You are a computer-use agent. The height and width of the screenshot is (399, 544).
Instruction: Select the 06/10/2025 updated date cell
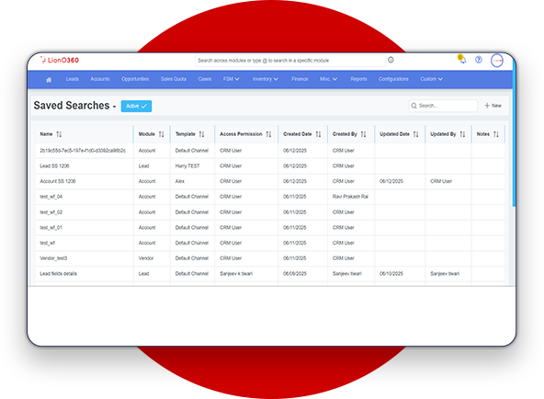(x=391, y=274)
